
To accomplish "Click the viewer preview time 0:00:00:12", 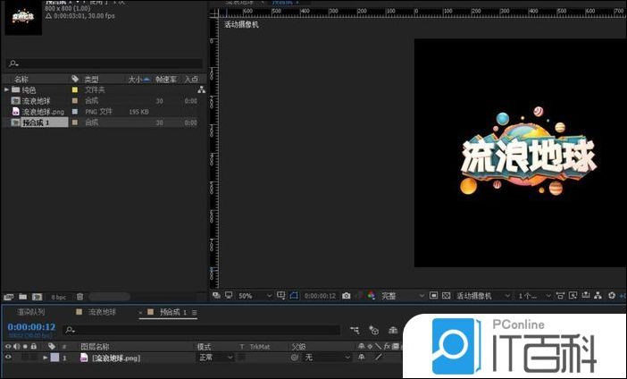I will pyautogui.click(x=320, y=296).
